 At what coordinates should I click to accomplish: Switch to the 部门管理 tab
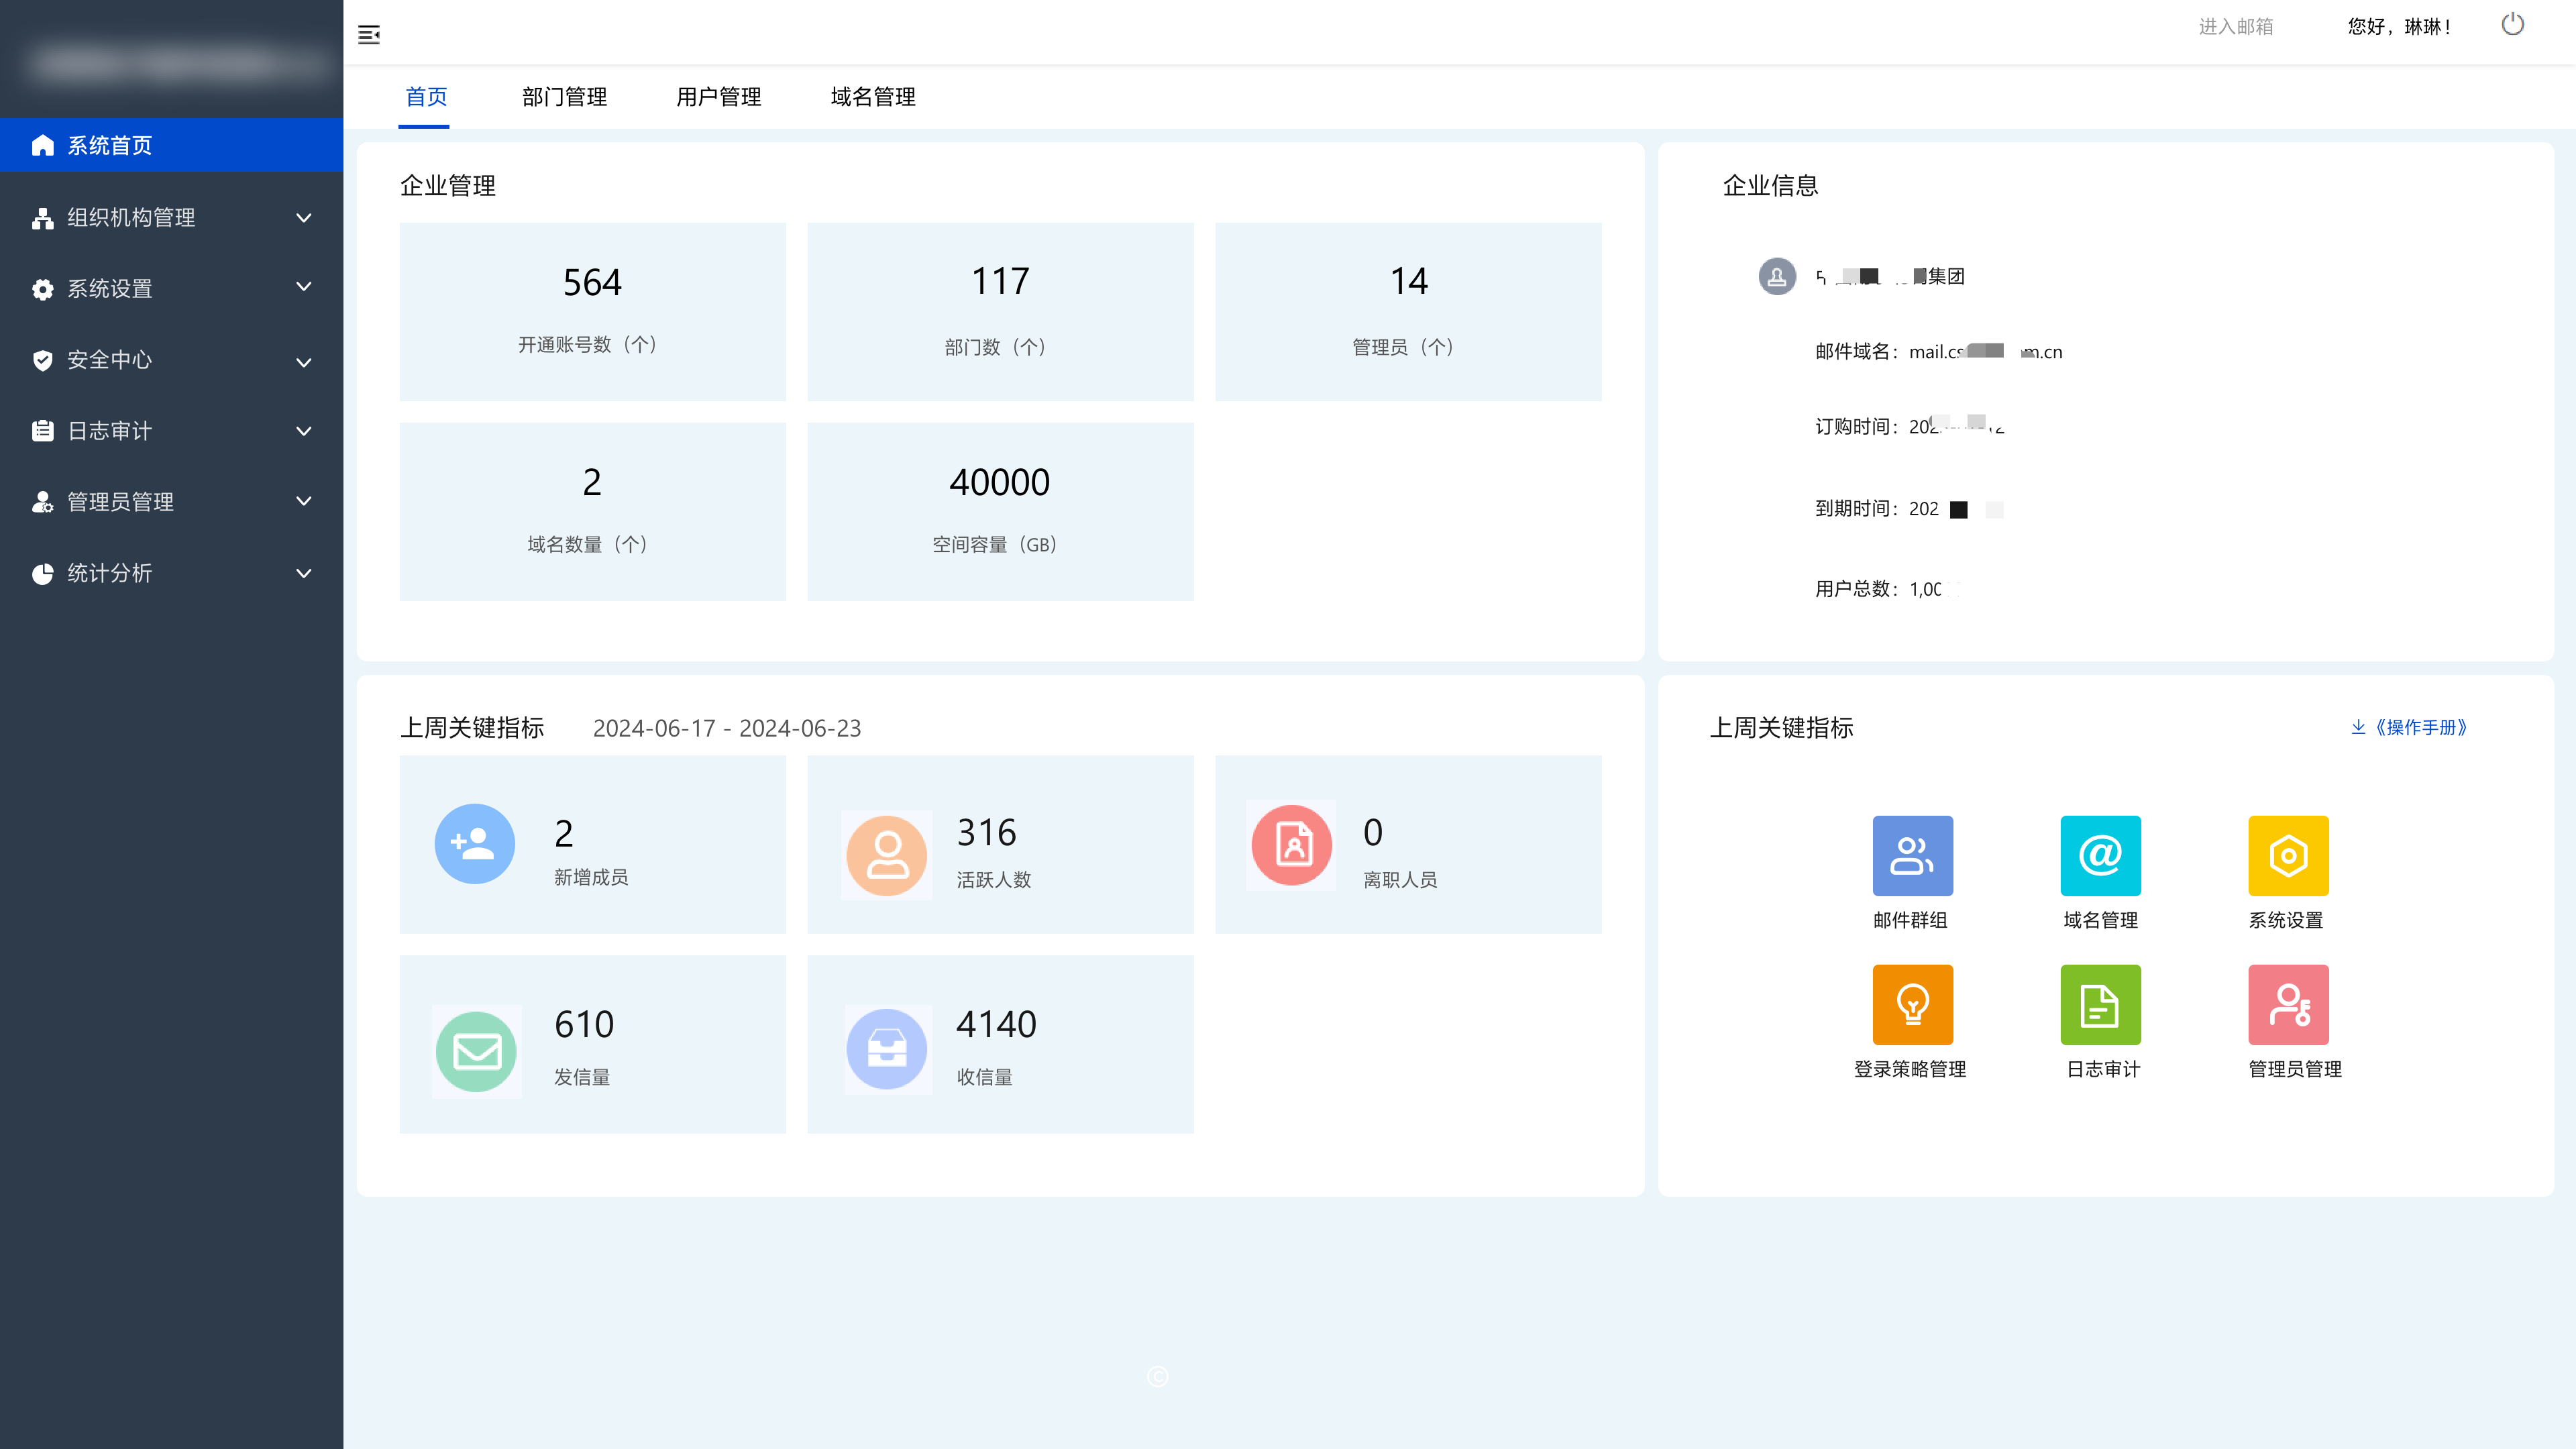(x=564, y=97)
